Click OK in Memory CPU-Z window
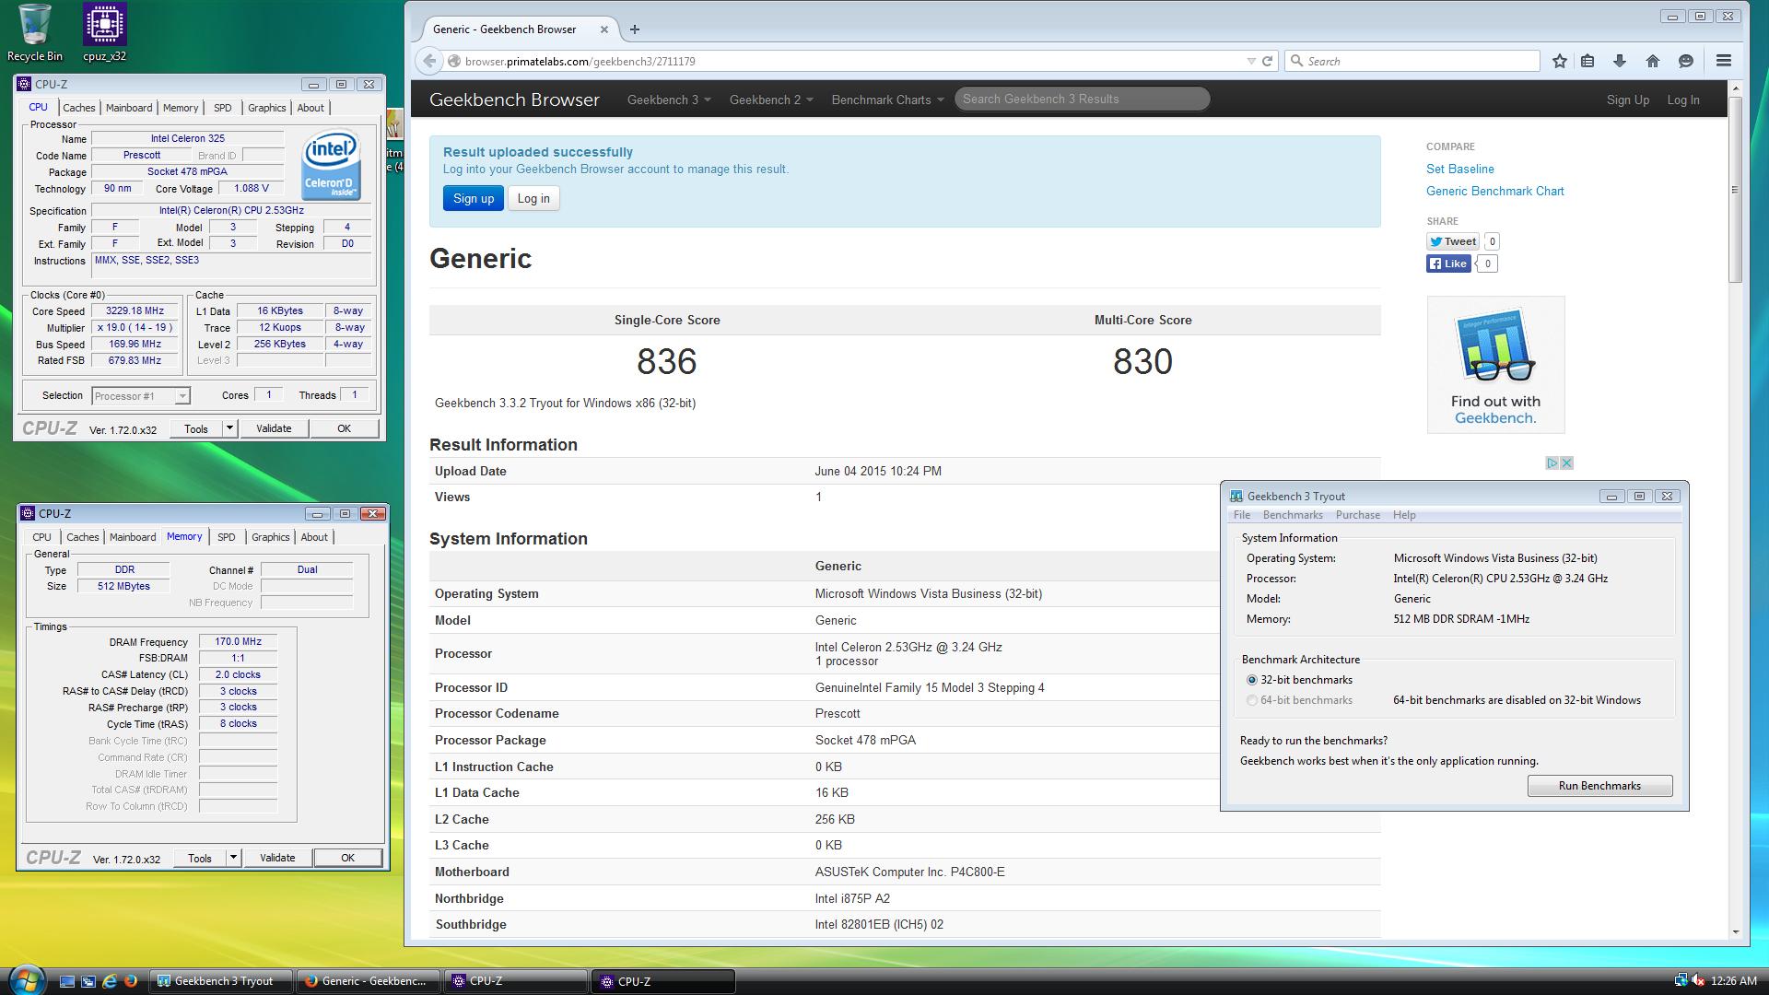This screenshot has width=1769, height=995. pyautogui.click(x=347, y=858)
